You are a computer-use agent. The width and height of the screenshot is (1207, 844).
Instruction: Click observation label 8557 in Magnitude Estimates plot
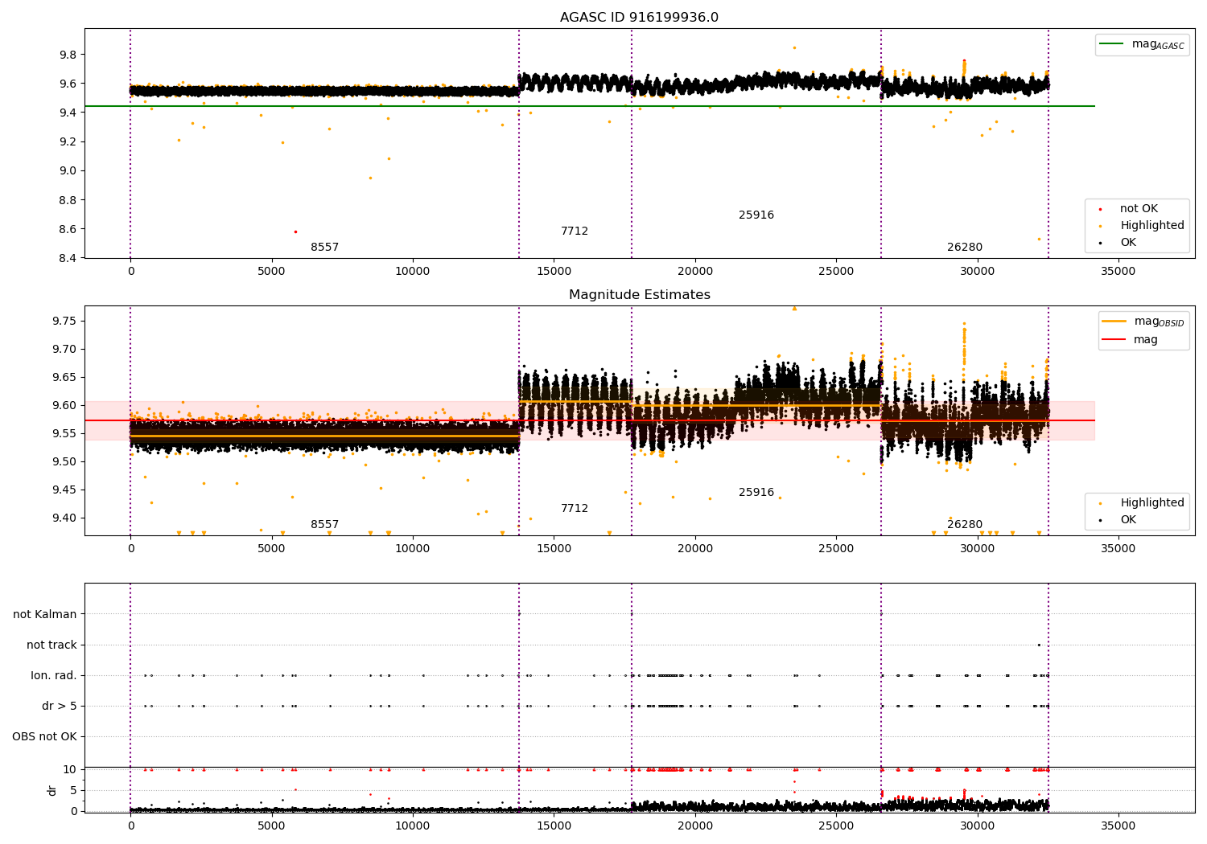pyautogui.click(x=325, y=525)
